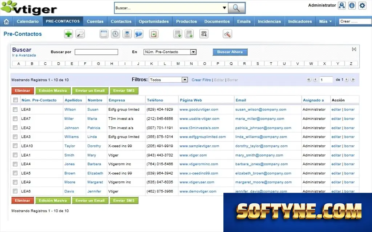Click the magnifier button of the global search
Viewport: 372px width, 232px height.
click(x=236, y=8)
